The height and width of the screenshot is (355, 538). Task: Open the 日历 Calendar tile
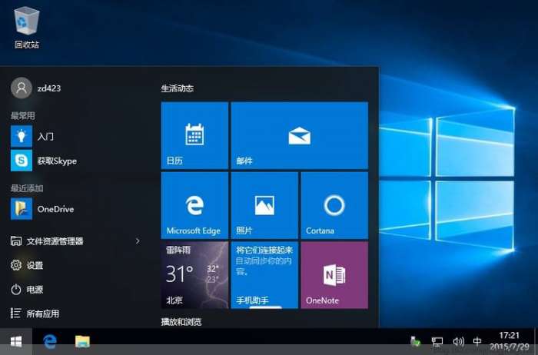pyautogui.click(x=194, y=135)
